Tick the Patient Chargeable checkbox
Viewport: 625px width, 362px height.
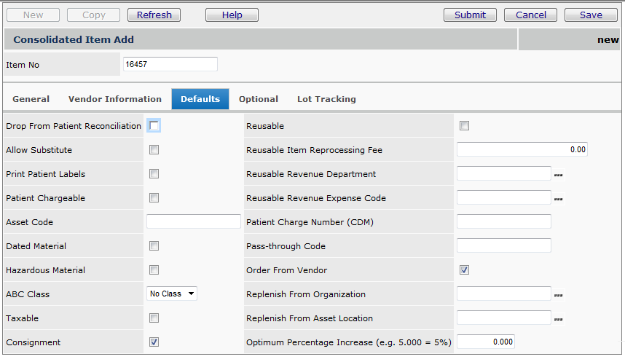pos(154,198)
